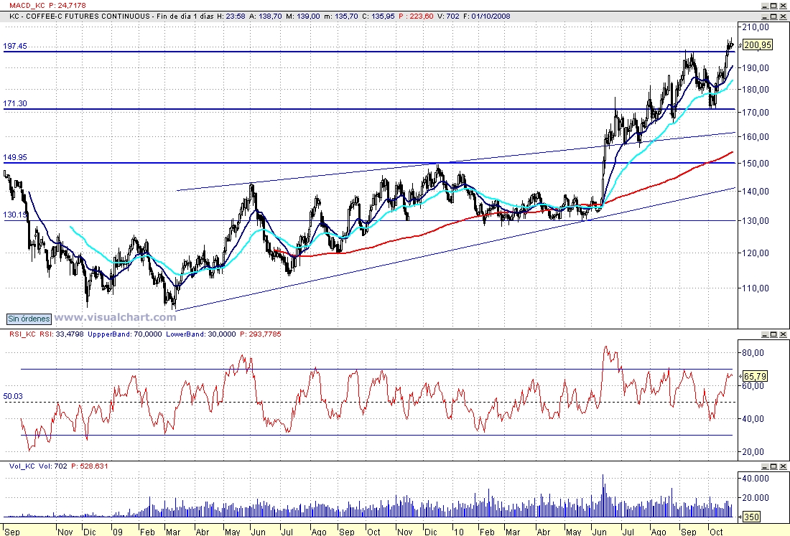Screen dimensions: 790x536
Task: Click the 'KC - COFFEE-C FUTURES CONTINUOUS' title
Action: (x=80, y=16)
